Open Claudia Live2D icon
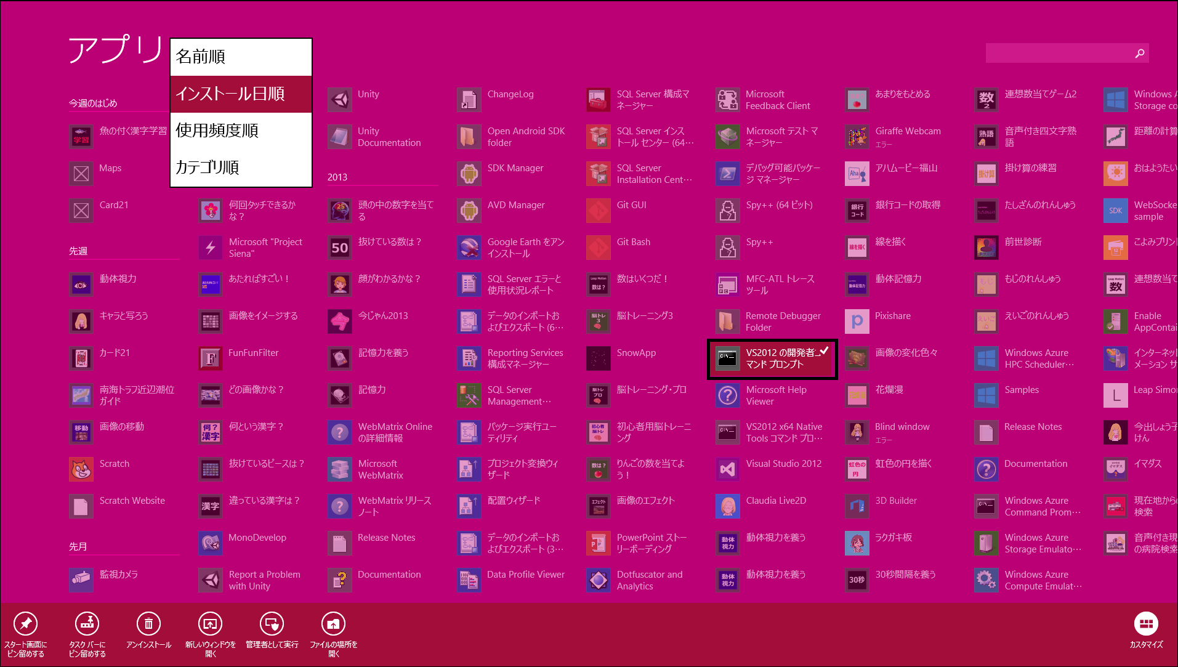 point(728,506)
